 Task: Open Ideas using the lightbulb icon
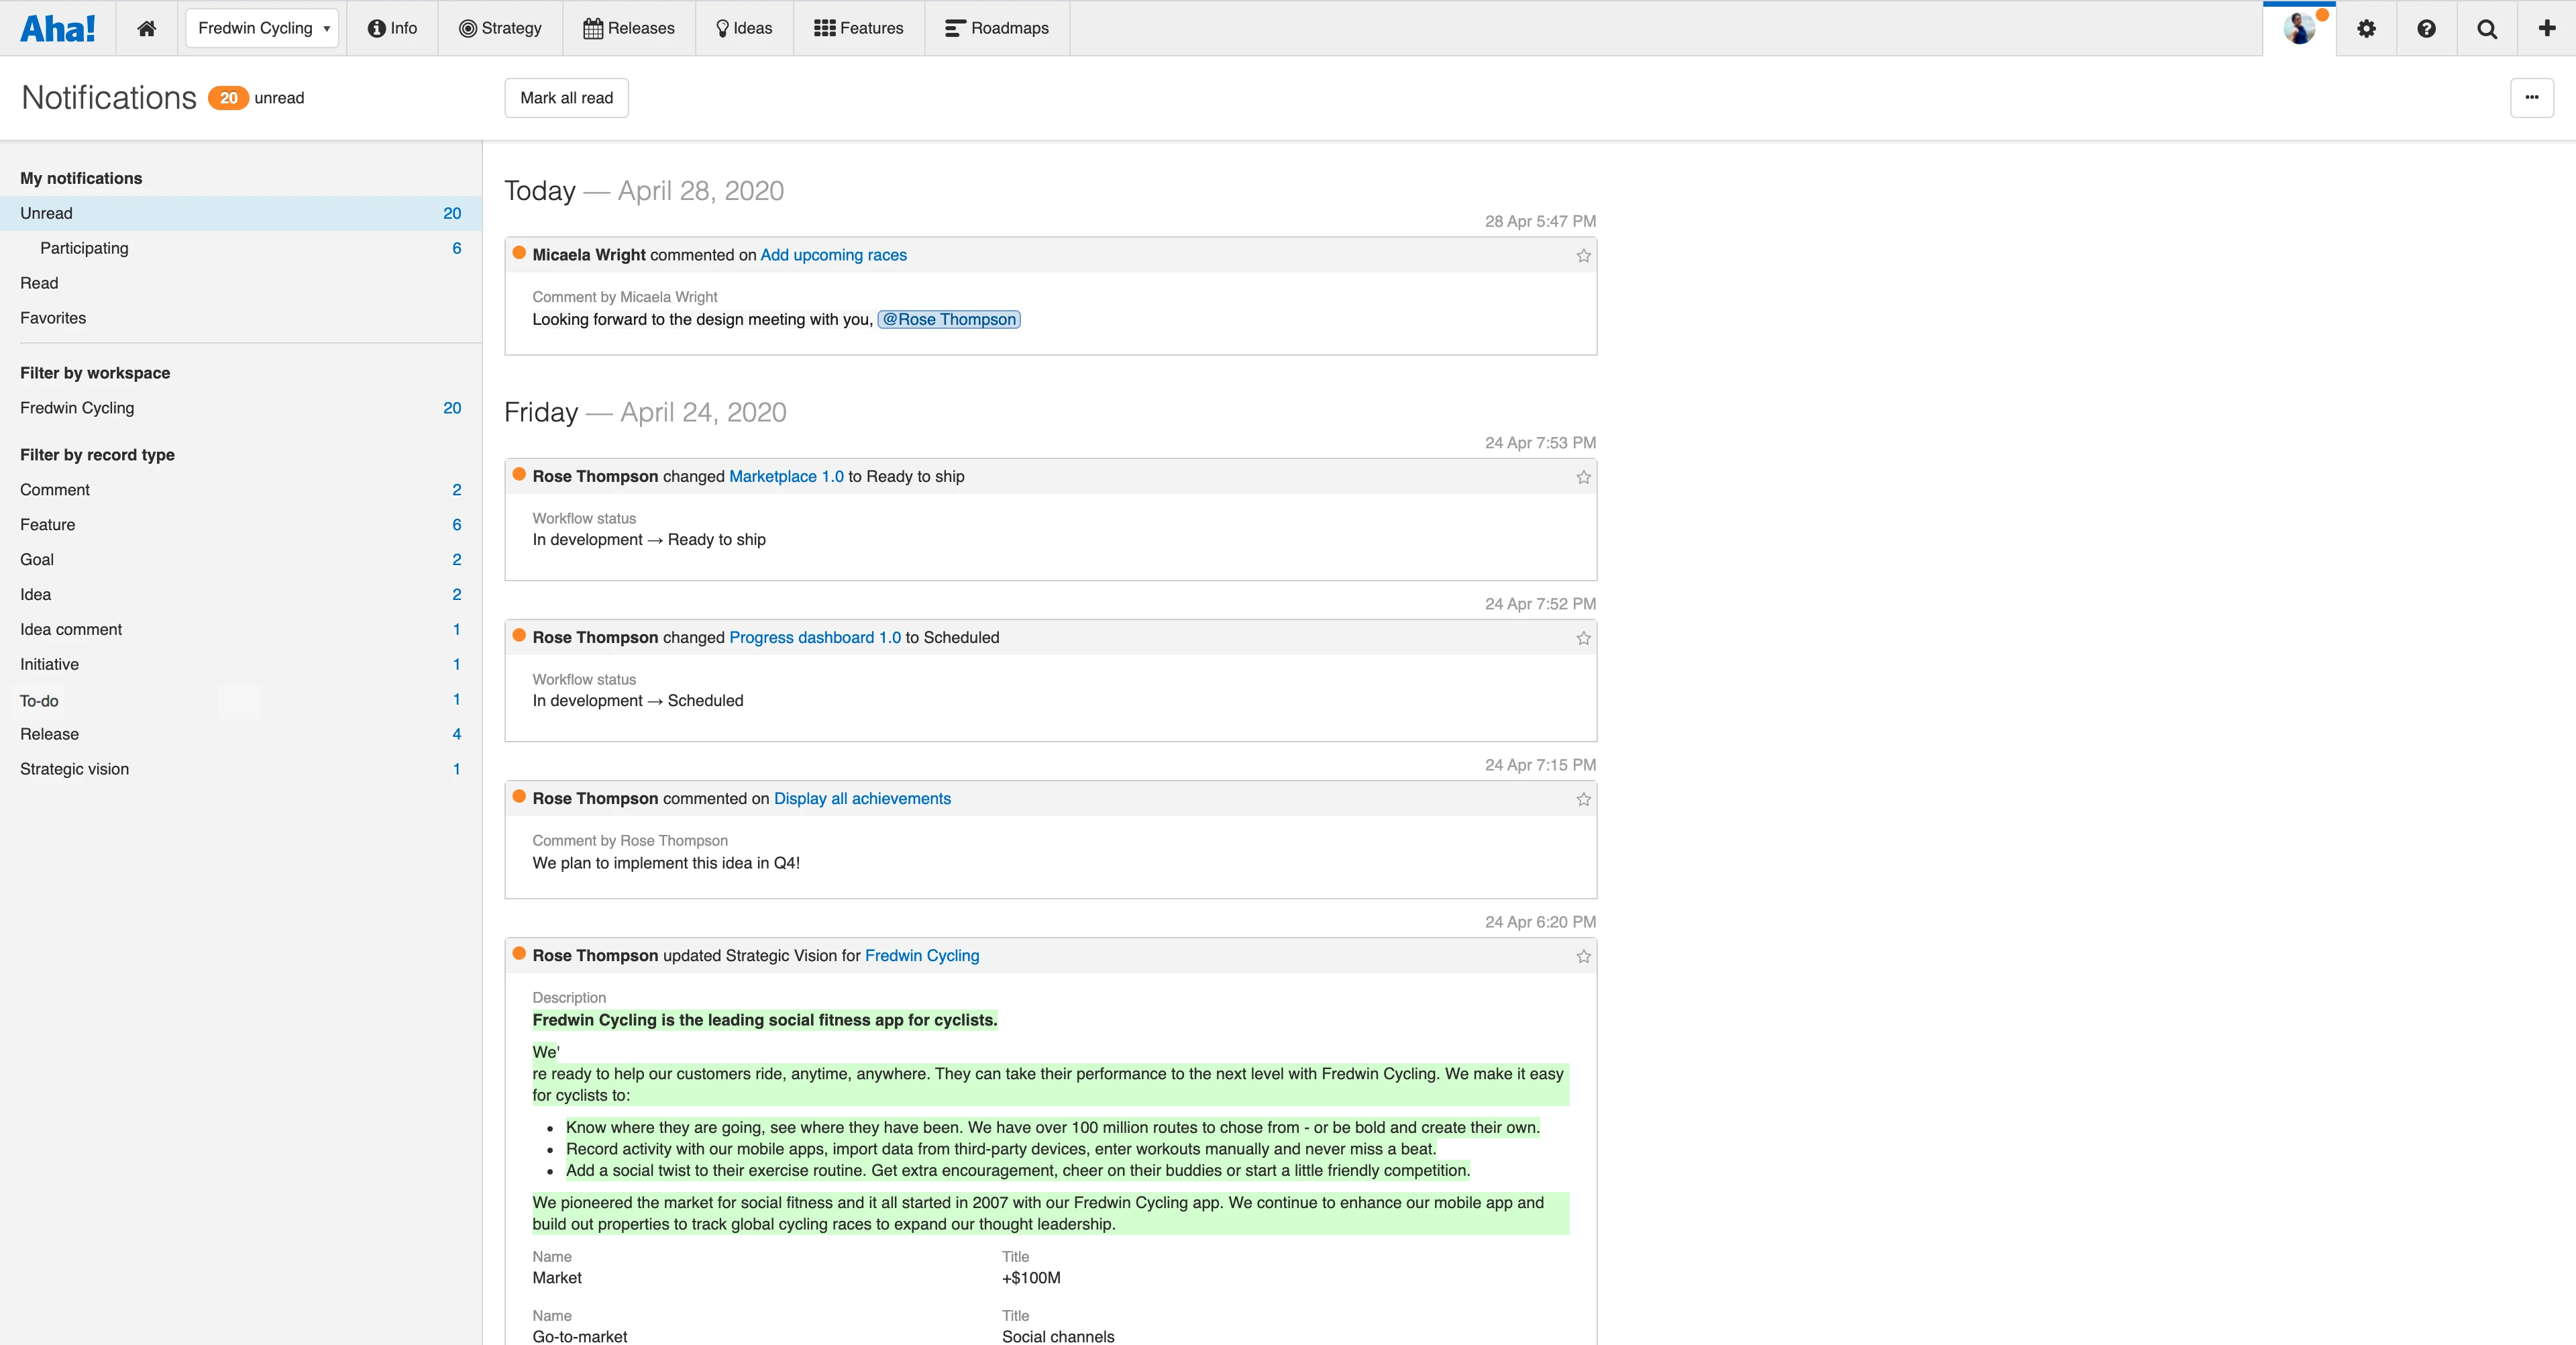722,27
